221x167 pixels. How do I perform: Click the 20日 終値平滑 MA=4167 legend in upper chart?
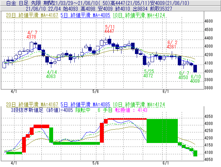(x=32, y=15)
